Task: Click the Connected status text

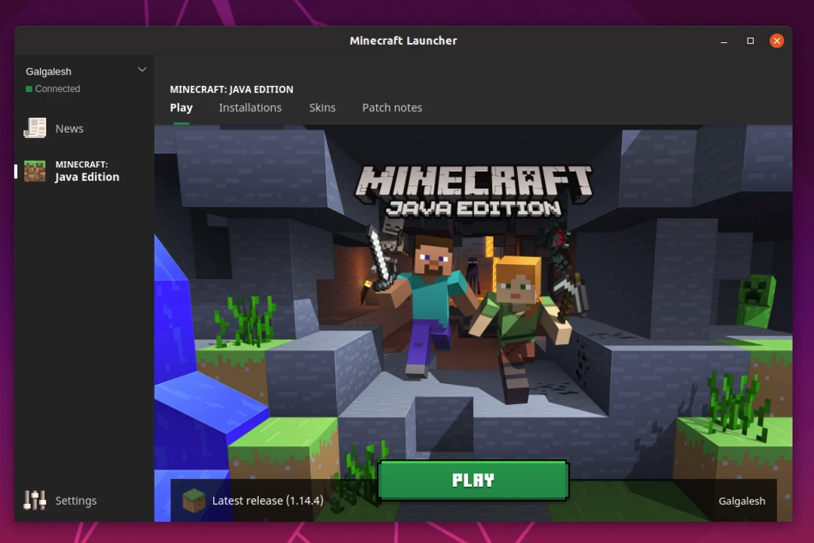Action: coord(57,89)
